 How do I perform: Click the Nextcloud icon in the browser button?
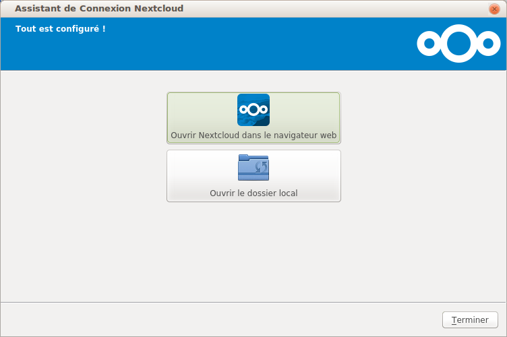(x=253, y=110)
